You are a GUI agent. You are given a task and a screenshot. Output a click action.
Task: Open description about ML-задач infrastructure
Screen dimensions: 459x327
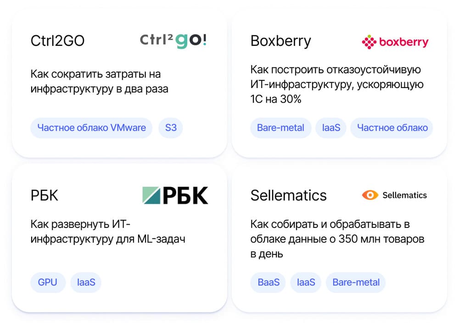coord(108,232)
